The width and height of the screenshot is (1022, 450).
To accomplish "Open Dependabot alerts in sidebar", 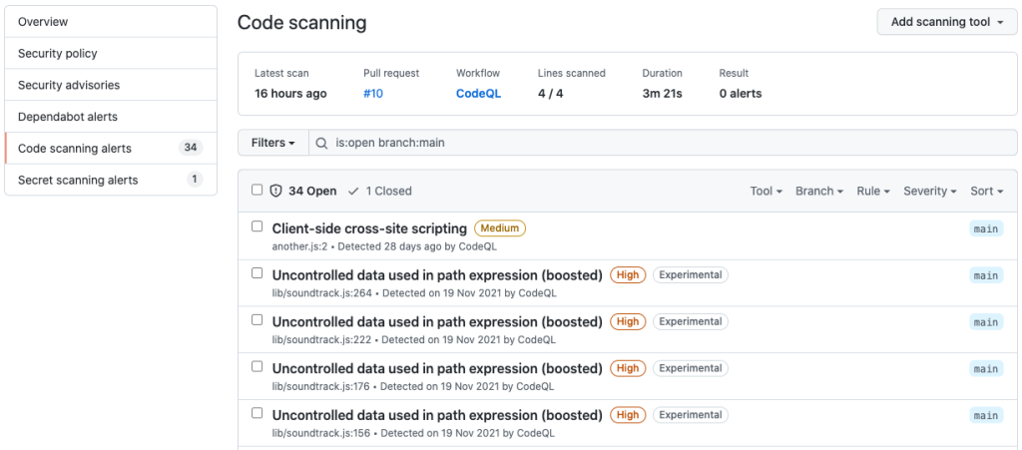I will coord(68,117).
